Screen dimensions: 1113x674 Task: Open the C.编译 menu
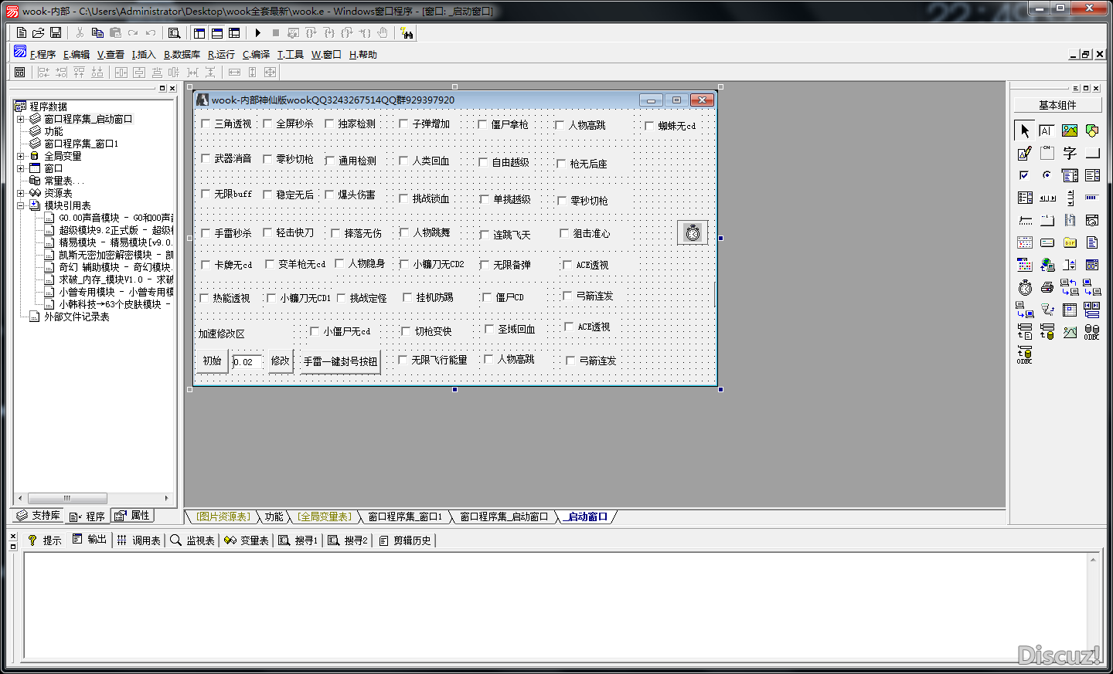pos(256,55)
